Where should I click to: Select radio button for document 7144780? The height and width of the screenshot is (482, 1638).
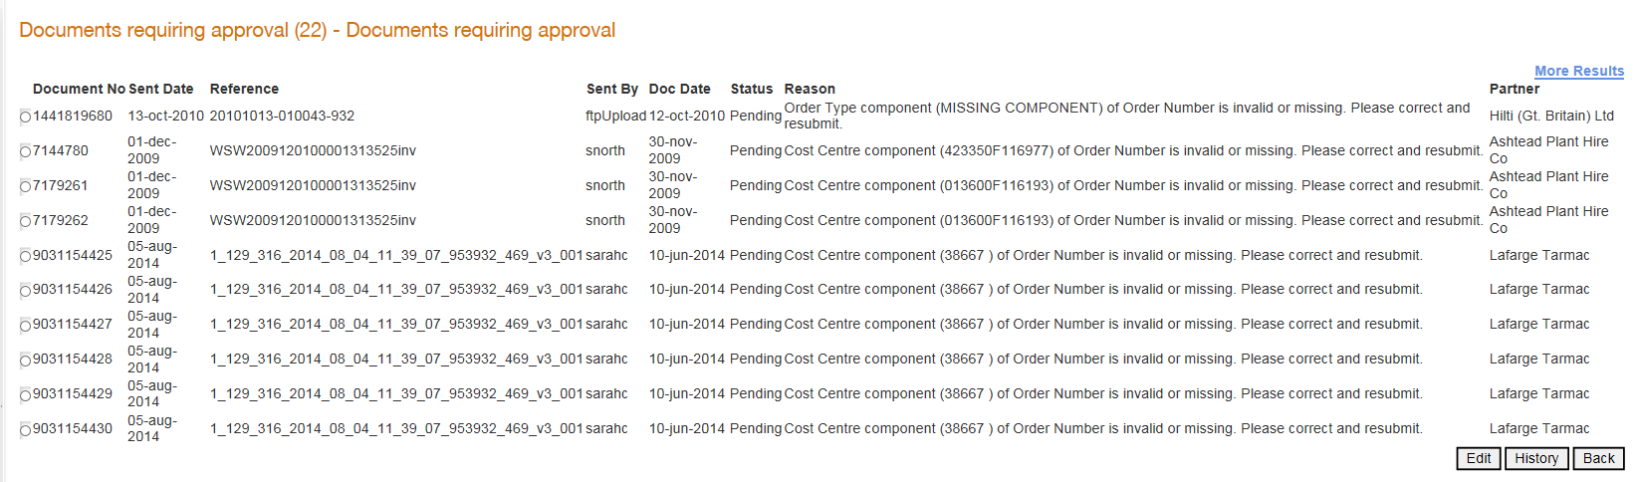point(26,152)
